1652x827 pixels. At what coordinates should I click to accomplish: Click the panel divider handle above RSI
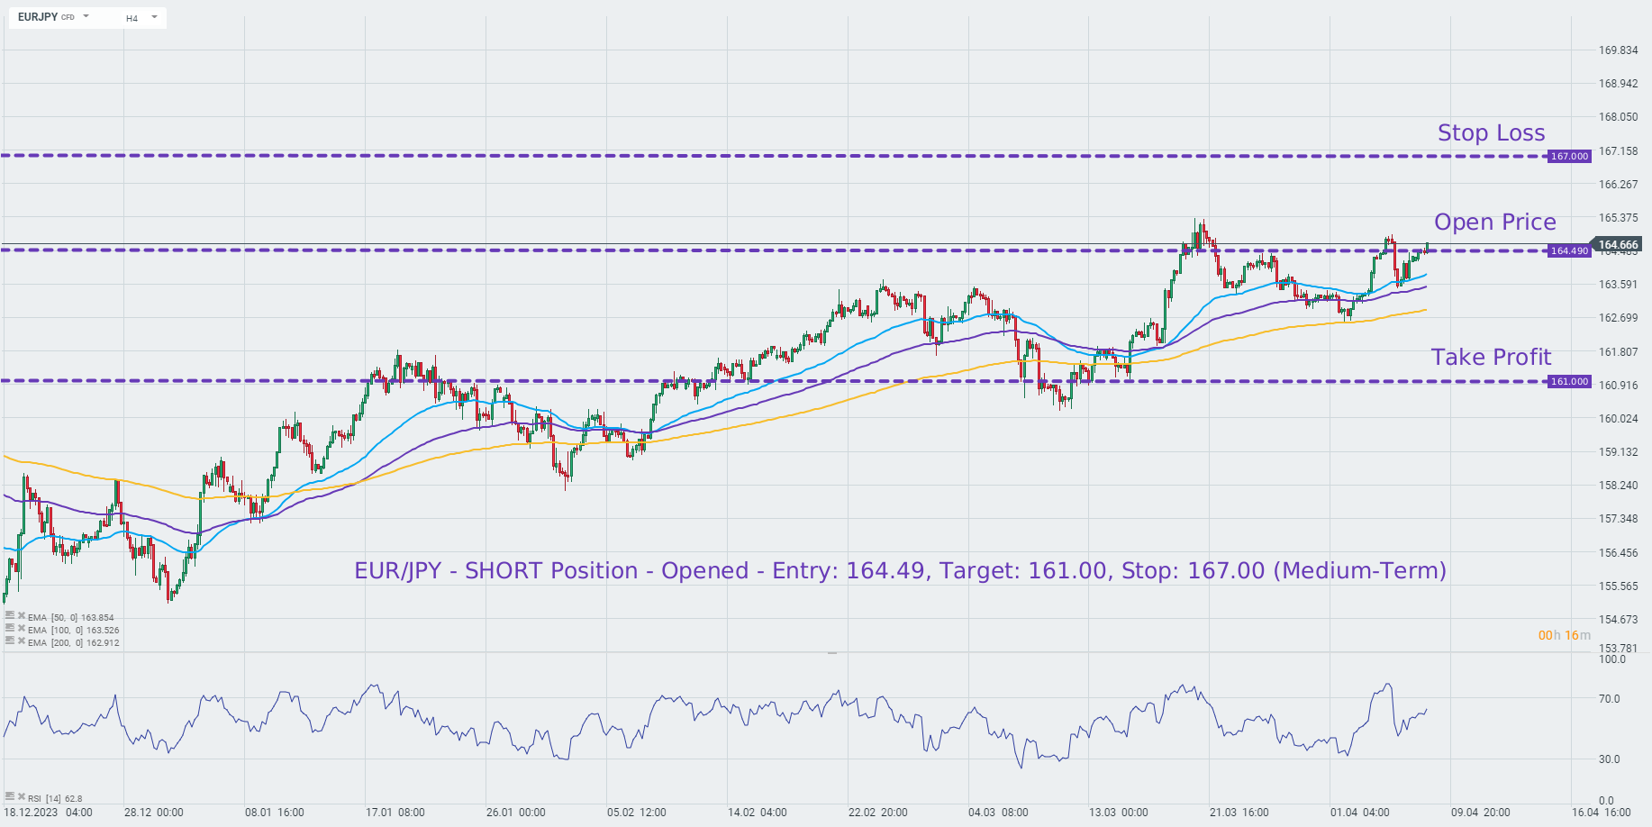tap(832, 651)
